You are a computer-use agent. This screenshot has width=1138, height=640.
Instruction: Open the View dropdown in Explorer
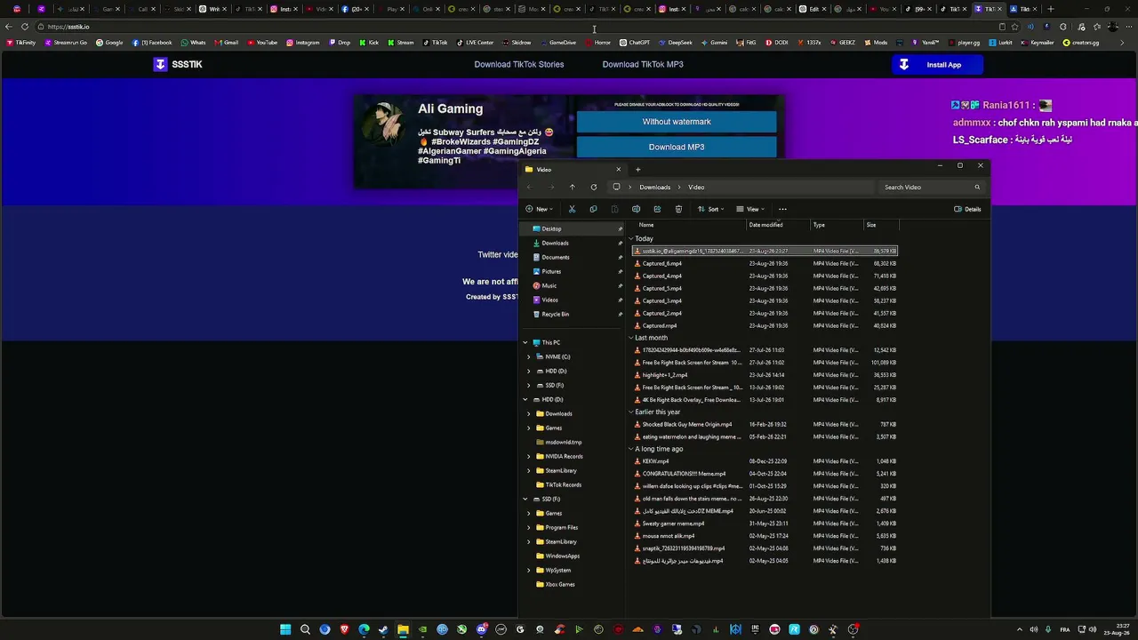(749, 209)
